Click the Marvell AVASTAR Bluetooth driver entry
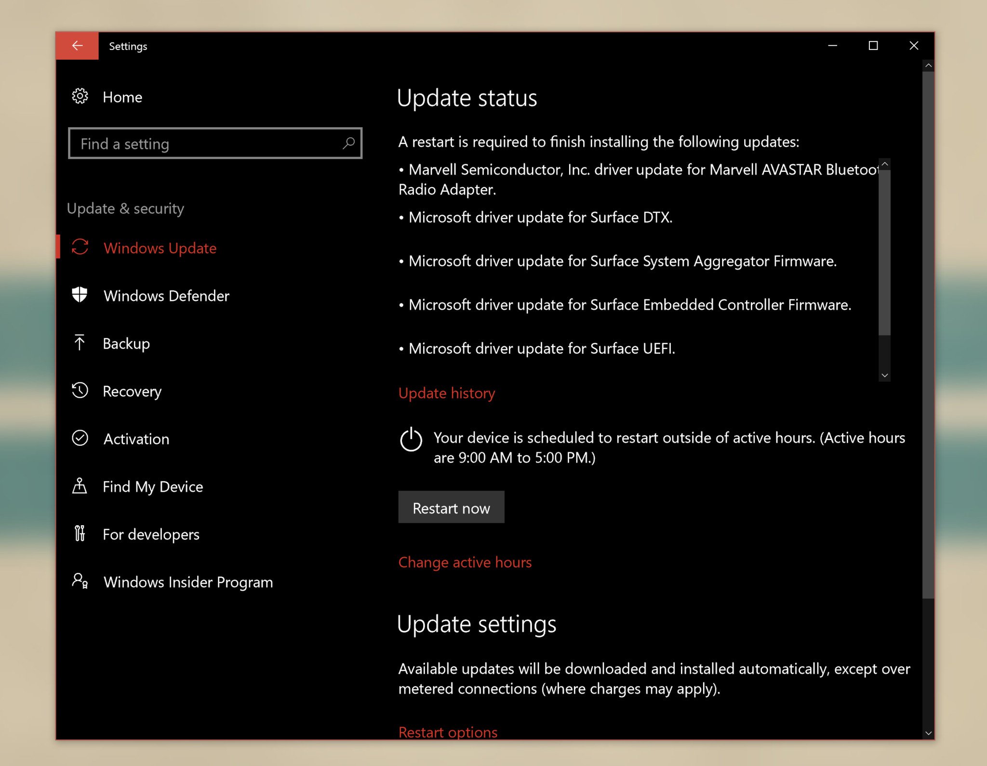 [x=638, y=180]
